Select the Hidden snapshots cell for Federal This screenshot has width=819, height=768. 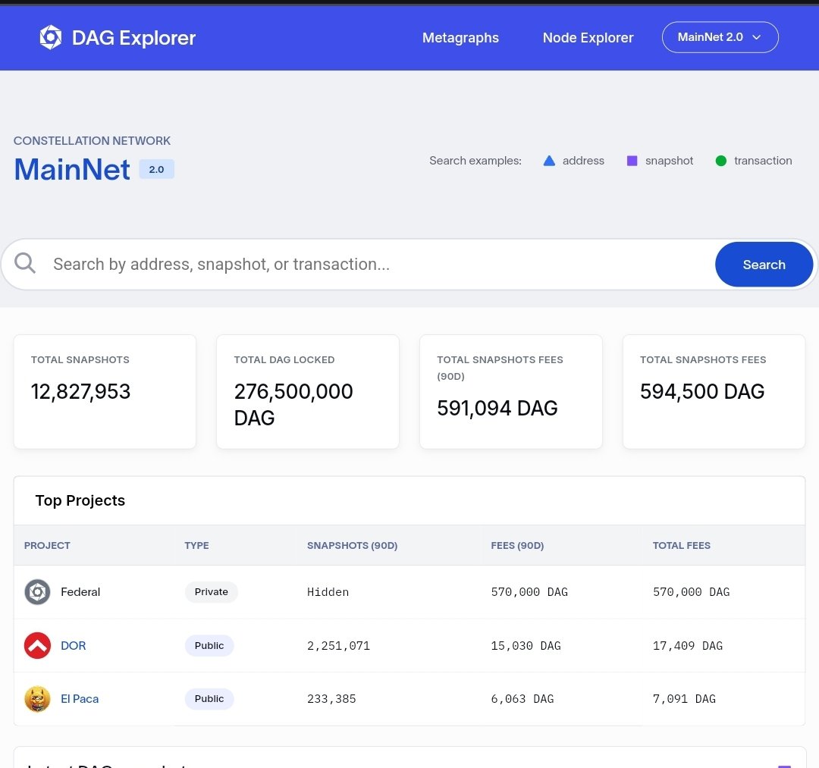pyautogui.click(x=328, y=592)
